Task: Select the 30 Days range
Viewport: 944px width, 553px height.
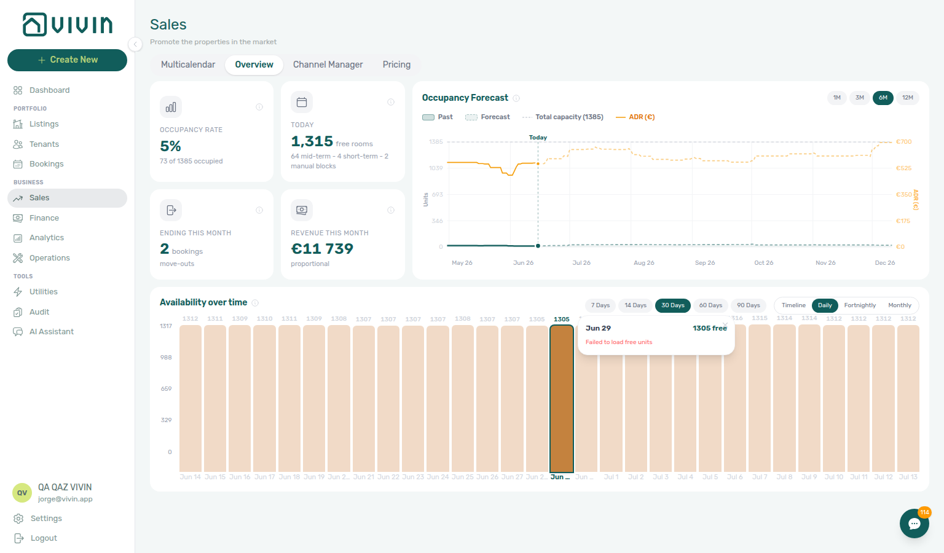Action: coord(673,305)
